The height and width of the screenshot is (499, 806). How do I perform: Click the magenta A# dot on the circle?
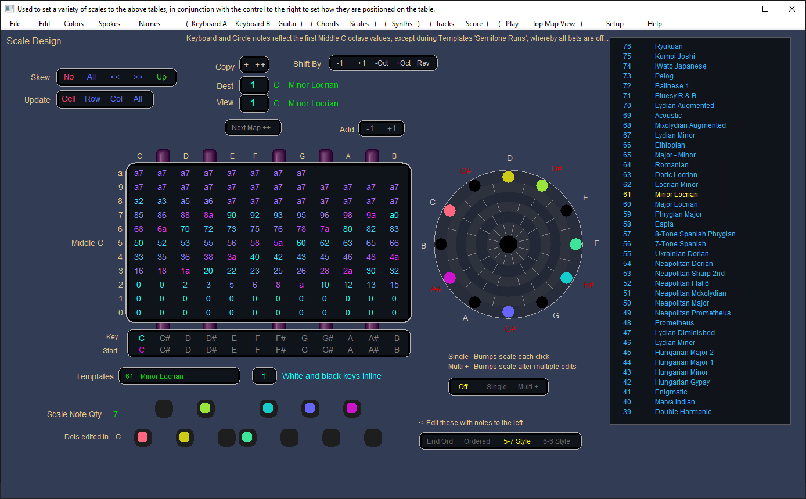coord(449,278)
